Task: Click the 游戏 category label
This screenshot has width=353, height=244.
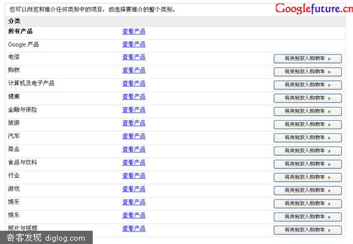Action: click(14, 188)
